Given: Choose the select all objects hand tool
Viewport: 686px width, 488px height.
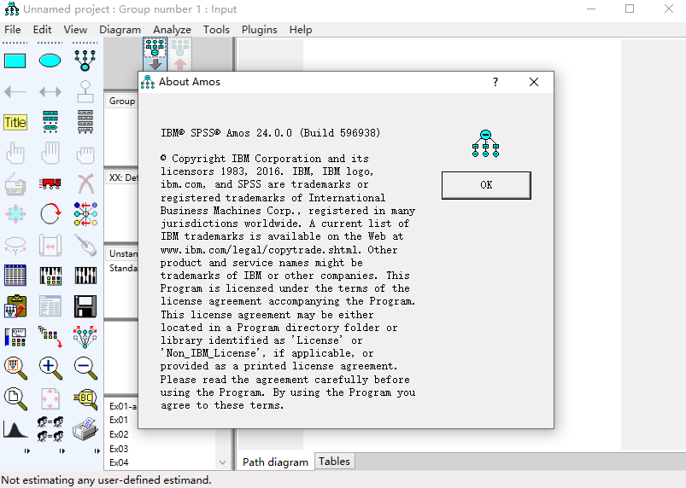Looking at the screenshot, I should pyautogui.click(x=50, y=153).
